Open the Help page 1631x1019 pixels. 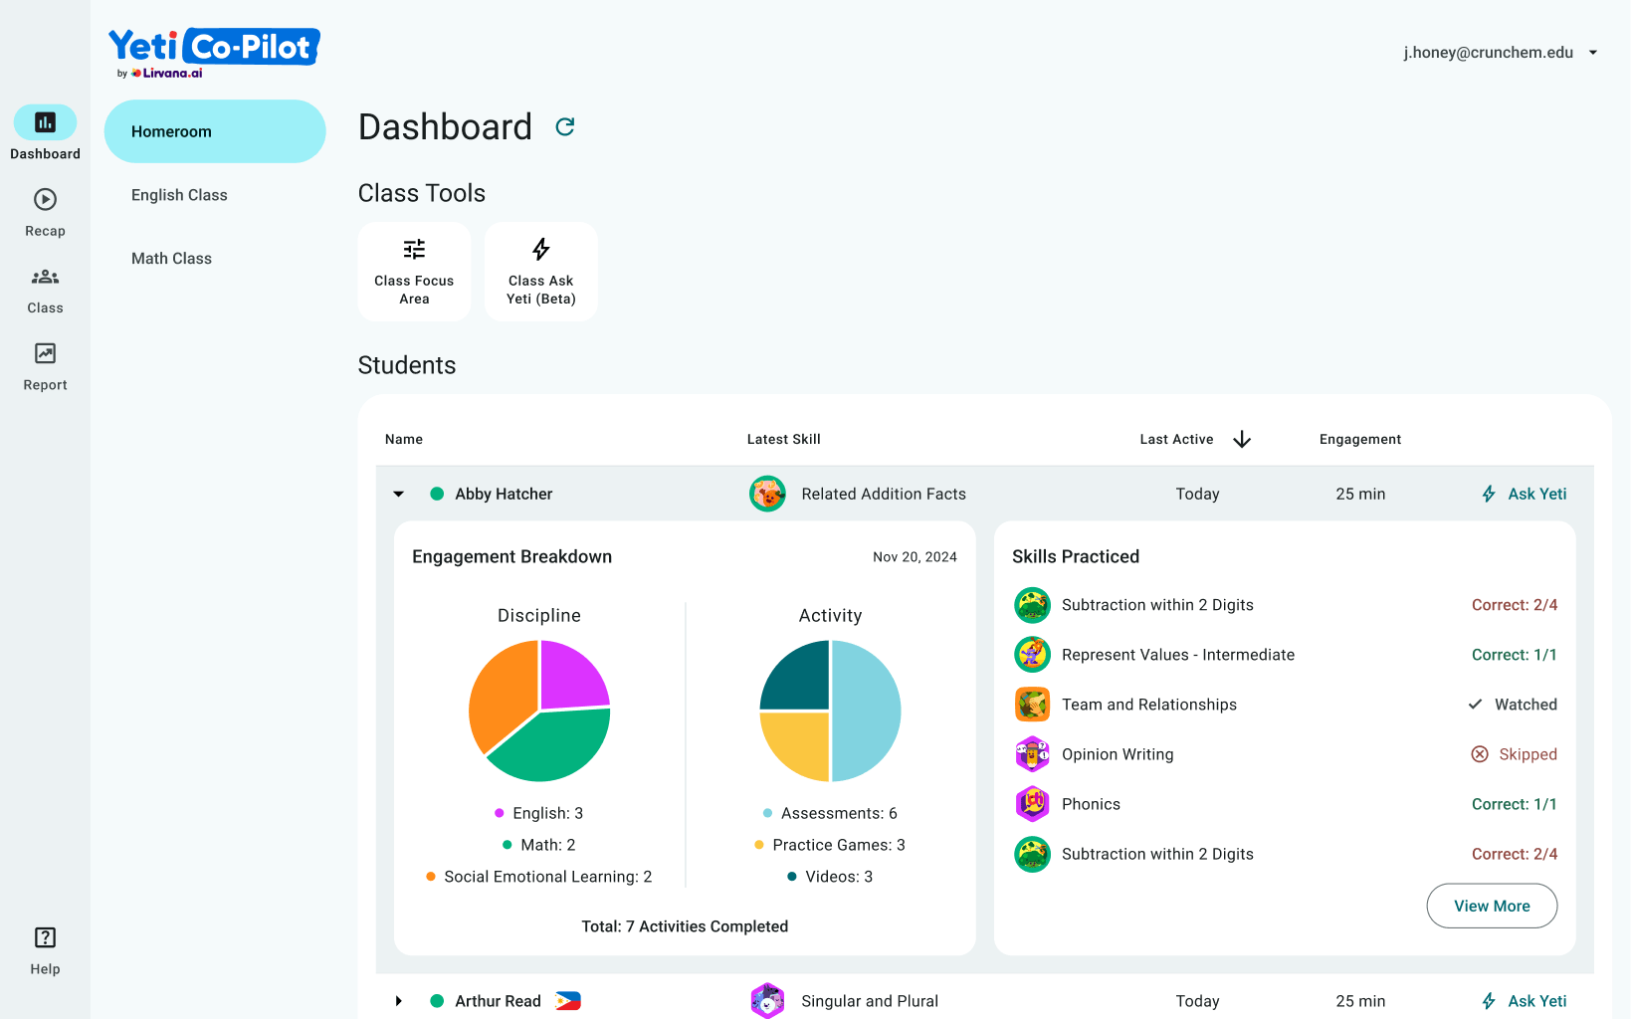[45, 950]
